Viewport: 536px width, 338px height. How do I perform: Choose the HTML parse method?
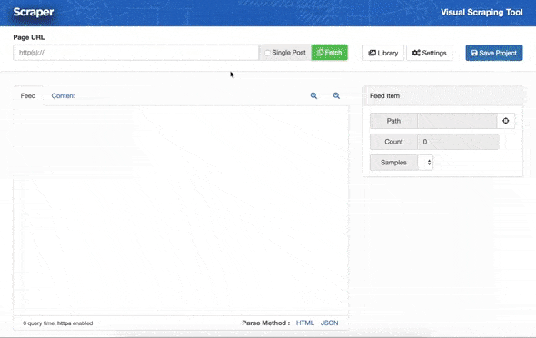point(305,323)
